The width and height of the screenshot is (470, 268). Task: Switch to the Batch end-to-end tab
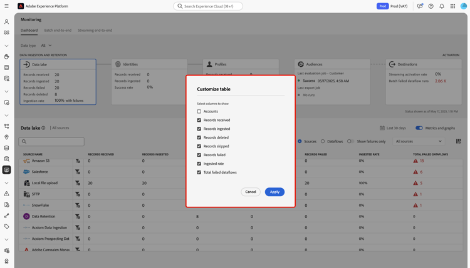(58, 30)
